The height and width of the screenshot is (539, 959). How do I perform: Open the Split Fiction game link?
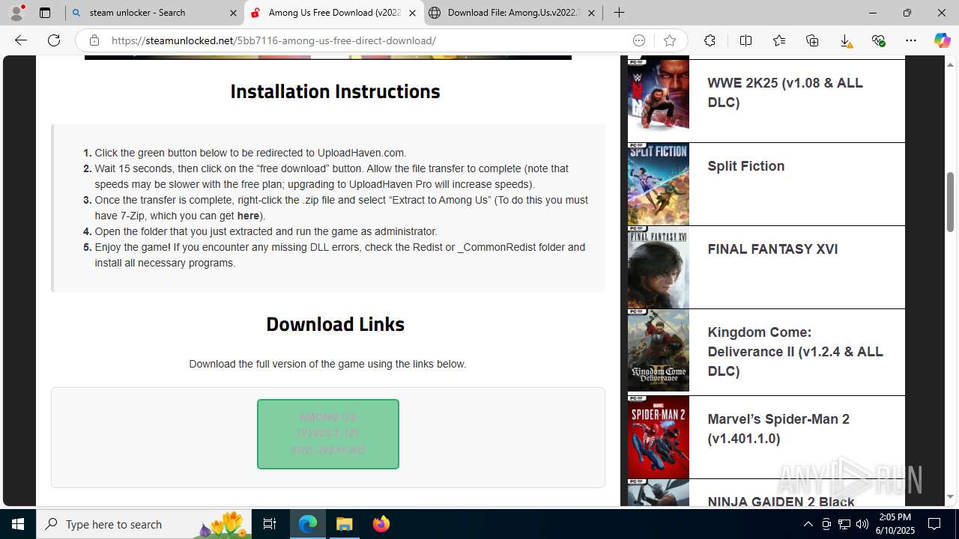tap(746, 166)
